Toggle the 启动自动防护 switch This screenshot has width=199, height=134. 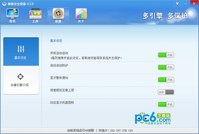166,67
